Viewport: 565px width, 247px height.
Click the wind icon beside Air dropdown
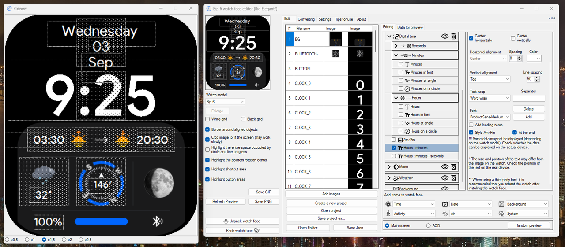point(444,214)
